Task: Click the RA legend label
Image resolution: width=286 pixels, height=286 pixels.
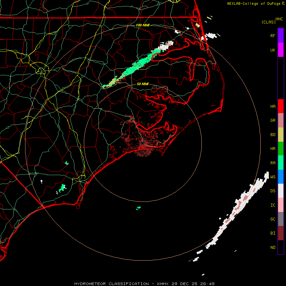Action: [273, 163]
